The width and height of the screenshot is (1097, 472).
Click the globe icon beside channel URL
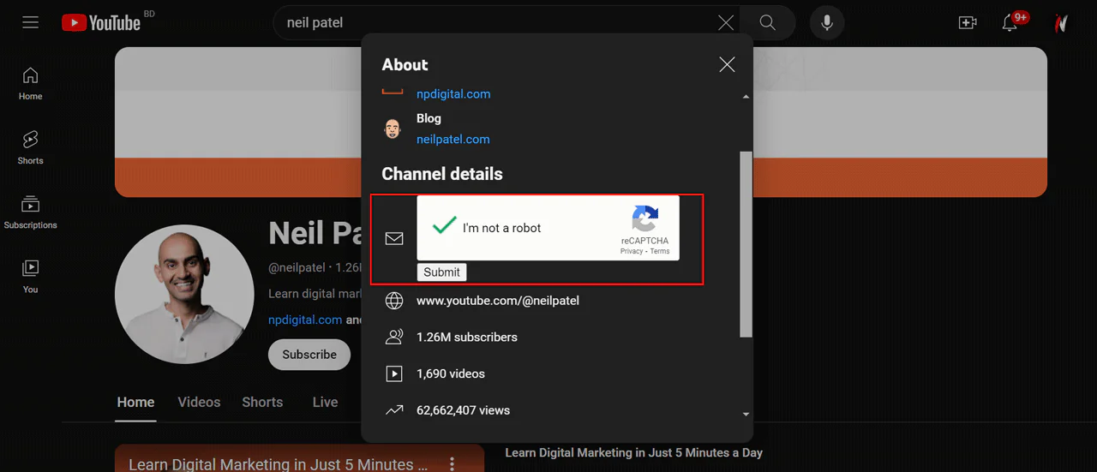pos(394,301)
